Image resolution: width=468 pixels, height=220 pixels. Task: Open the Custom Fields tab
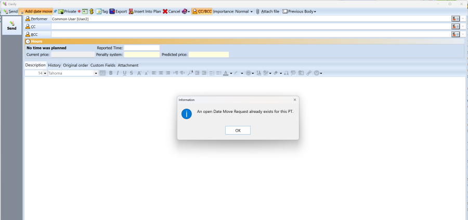(x=102, y=65)
